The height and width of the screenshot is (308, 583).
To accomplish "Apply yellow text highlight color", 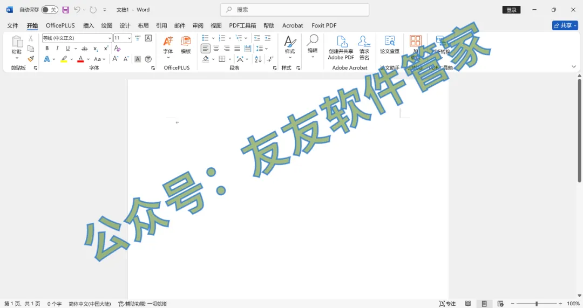I will (x=64, y=59).
